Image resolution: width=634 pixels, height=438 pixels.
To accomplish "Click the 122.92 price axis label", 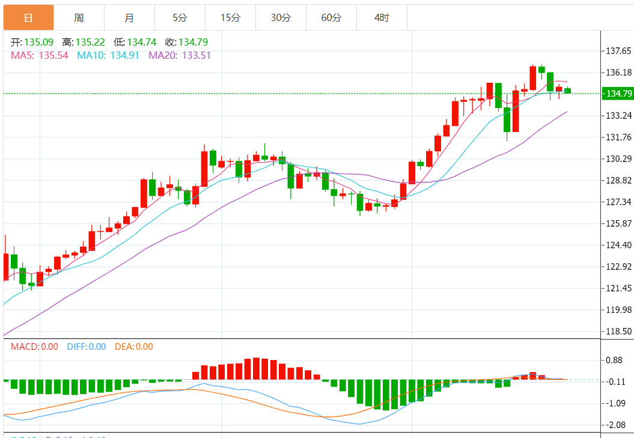I will click(x=618, y=267).
